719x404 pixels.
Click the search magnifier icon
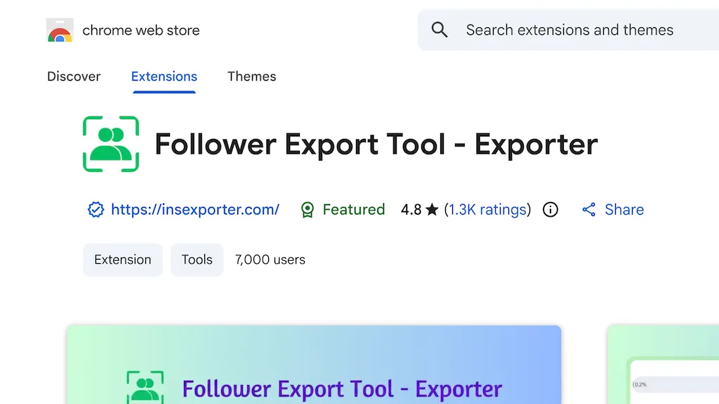[440, 30]
